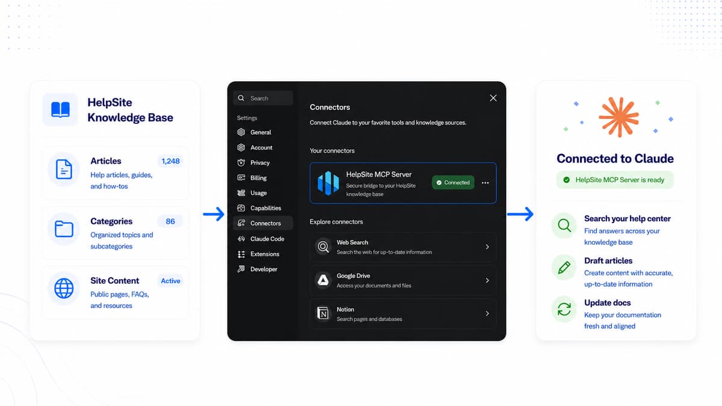The width and height of the screenshot is (722, 406).
Task: Click the green Connected status button
Action: tap(453, 182)
